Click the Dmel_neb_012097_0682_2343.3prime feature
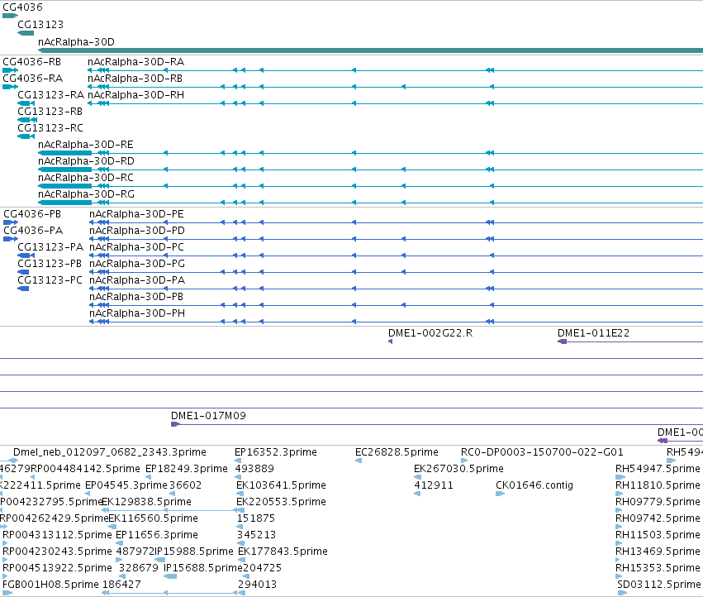 tap(110, 452)
